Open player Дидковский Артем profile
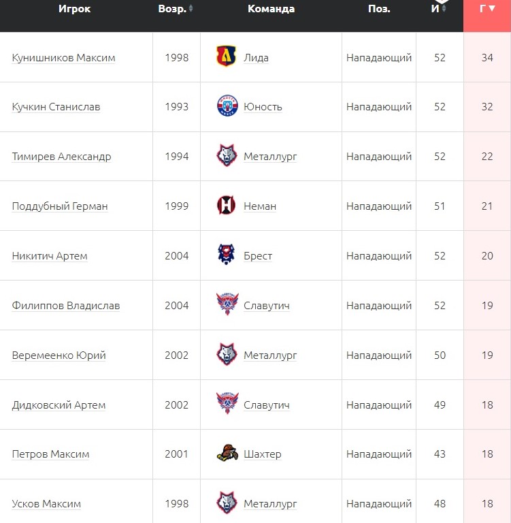 [59, 405]
